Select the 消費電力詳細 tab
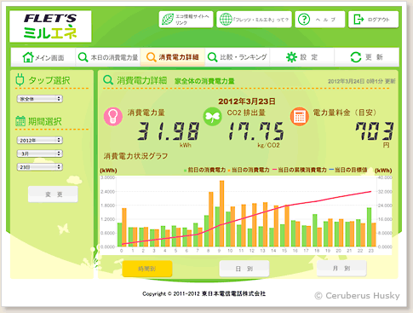 [x=173, y=57]
